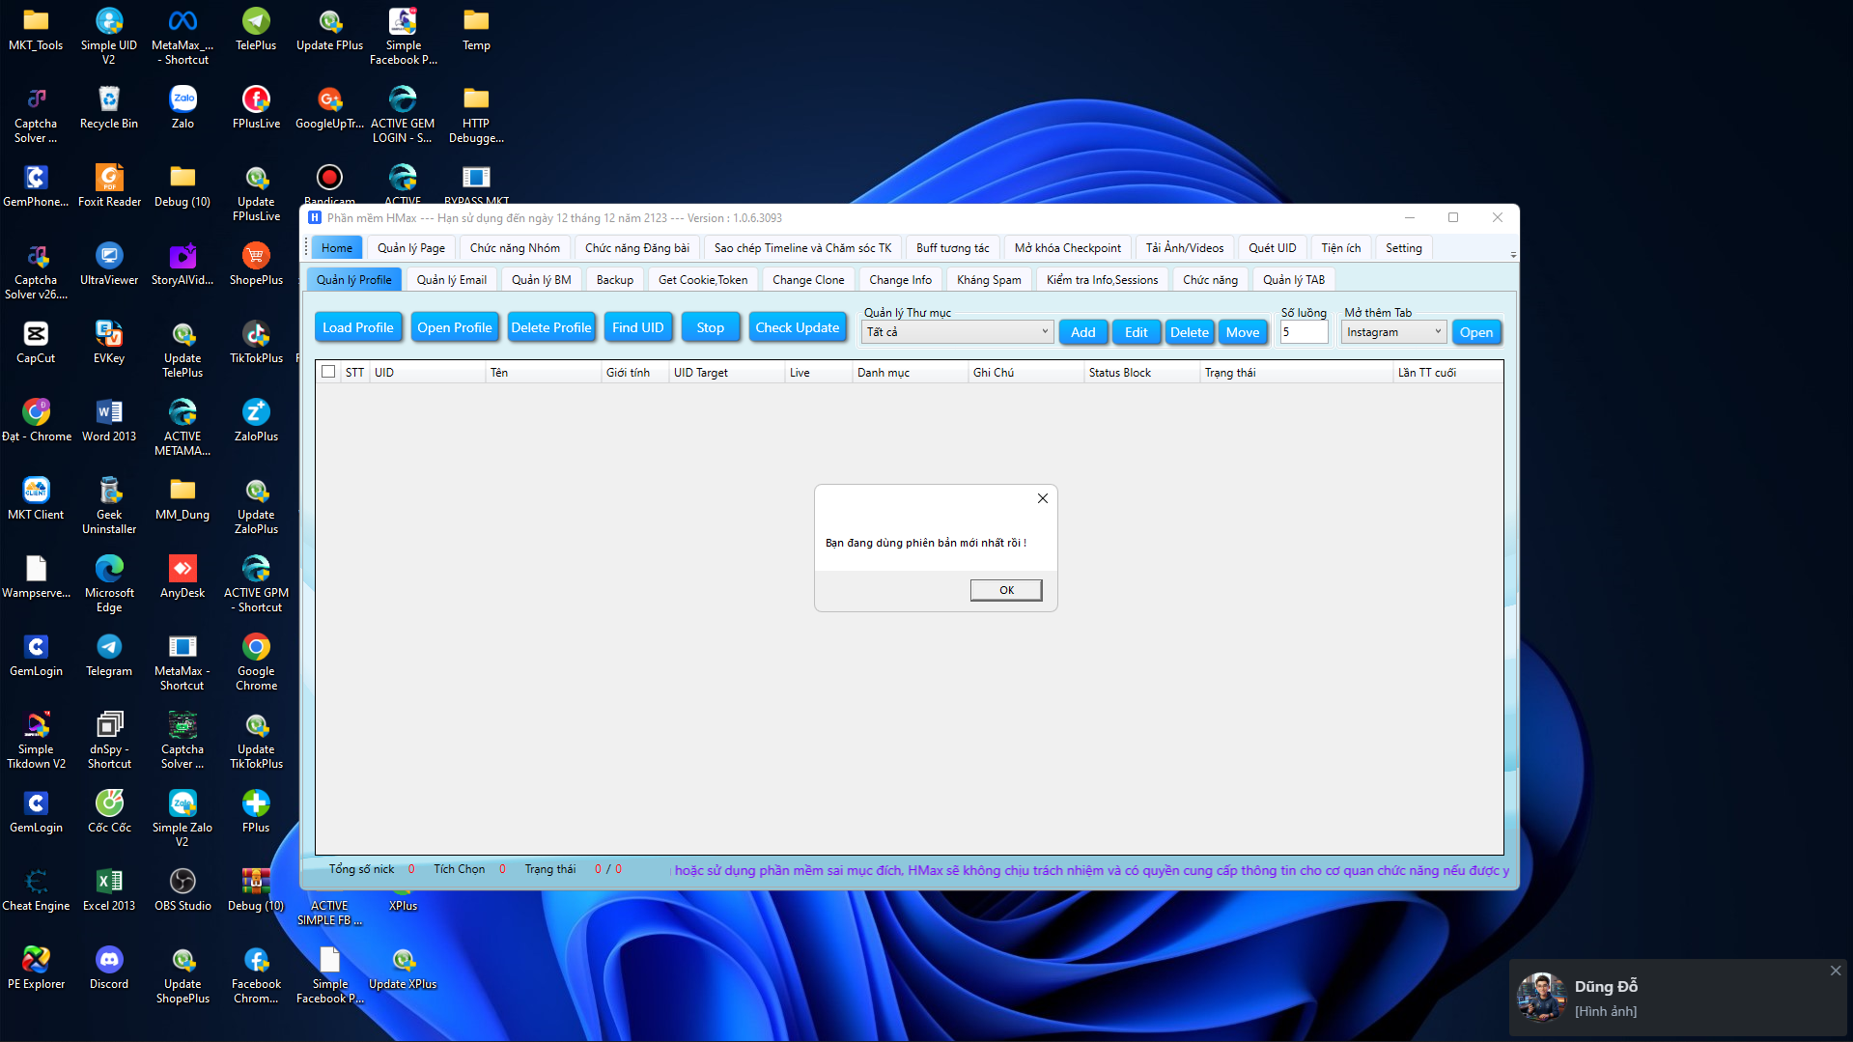Go to the Setting tab
1853x1042 pixels.
(x=1404, y=248)
